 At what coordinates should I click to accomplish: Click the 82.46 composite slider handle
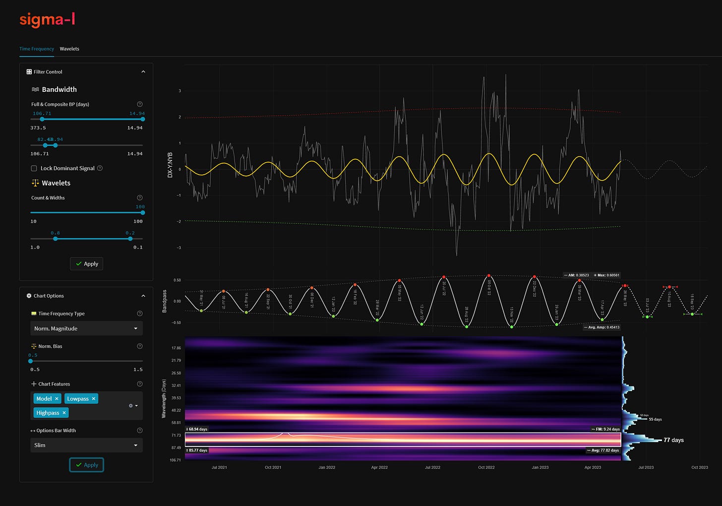tap(45, 145)
